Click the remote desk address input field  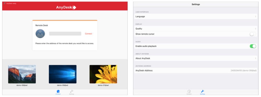[x=65, y=34]
